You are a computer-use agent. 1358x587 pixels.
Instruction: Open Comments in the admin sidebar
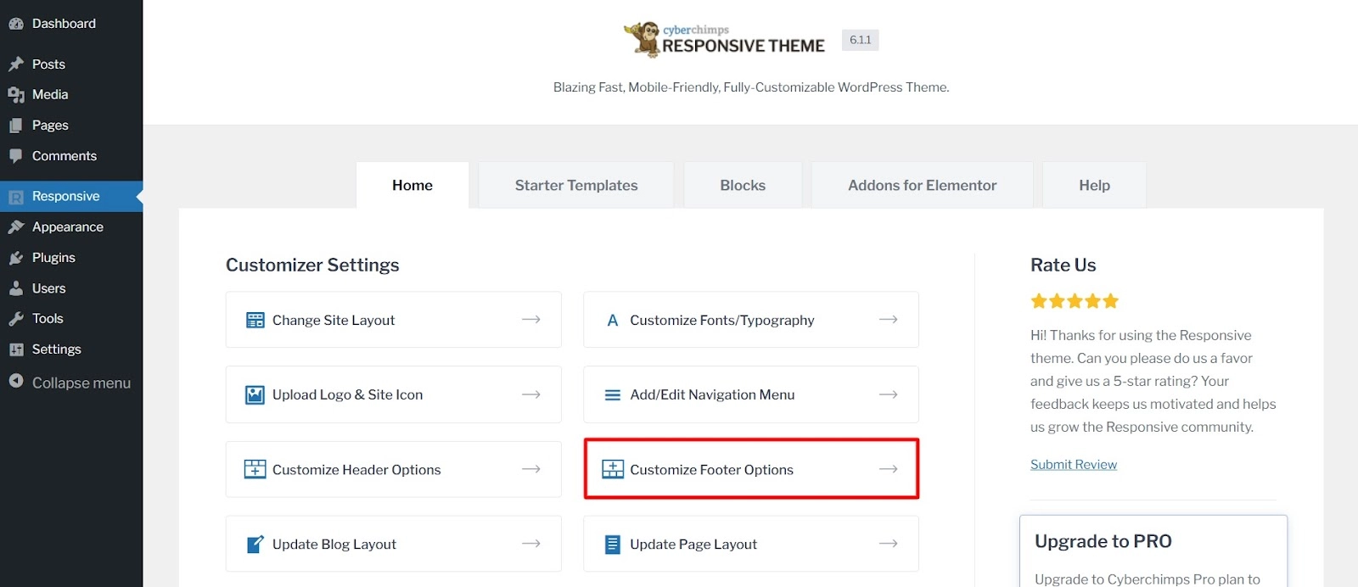71,156
